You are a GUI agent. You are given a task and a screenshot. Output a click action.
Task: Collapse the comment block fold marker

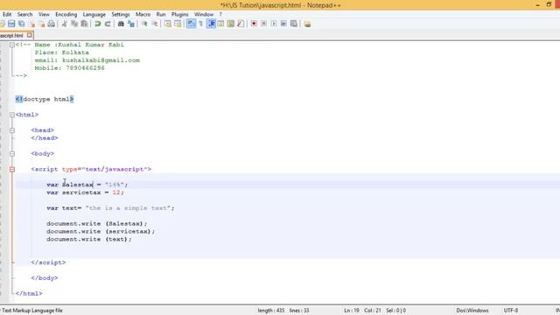[x=12, y=45]
